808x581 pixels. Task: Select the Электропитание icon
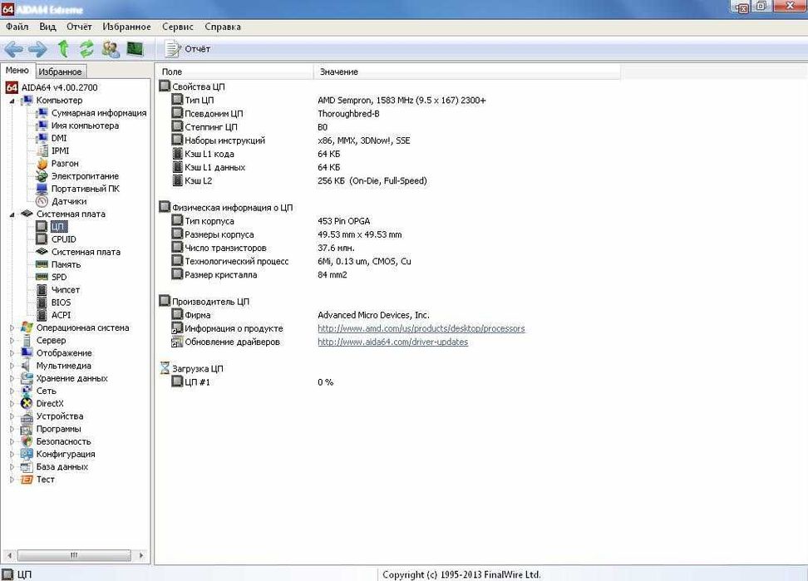coord(42,176)
